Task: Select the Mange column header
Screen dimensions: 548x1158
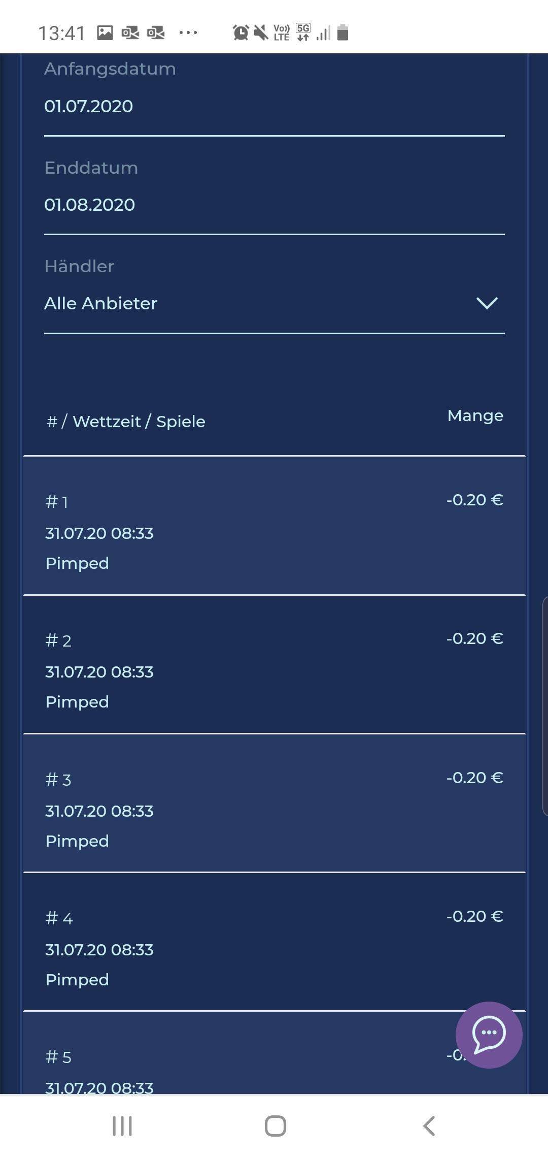Action: (x=475, y=416)
